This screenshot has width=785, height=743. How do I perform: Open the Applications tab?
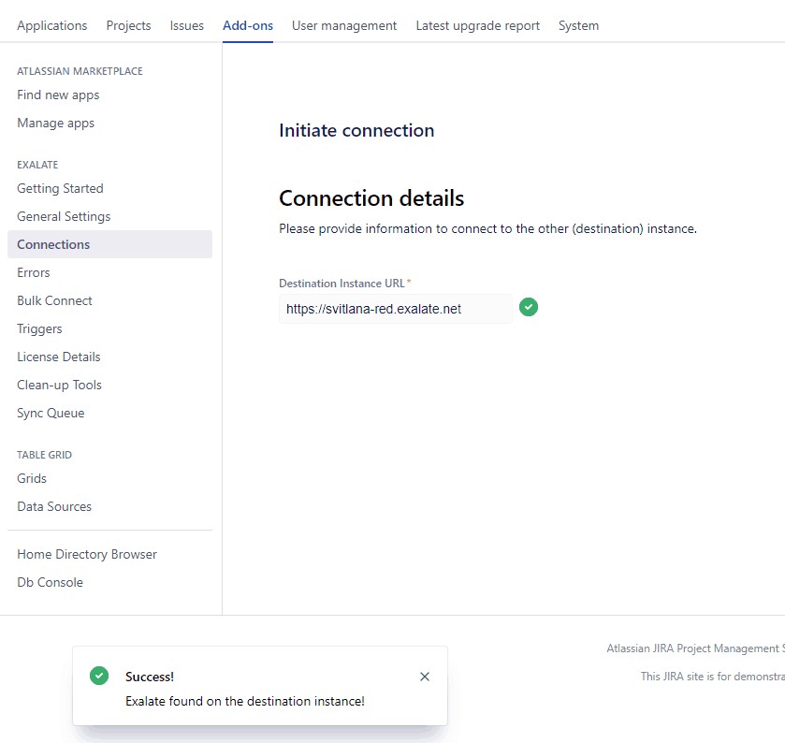pos(52,25)
